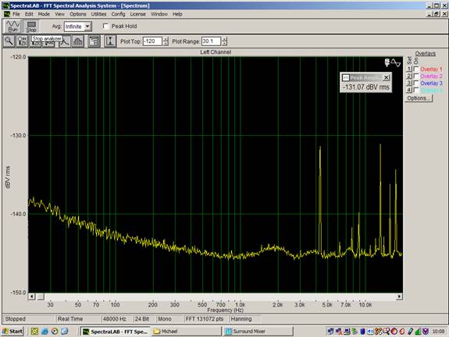Click Set button 1 for overlays

(x=409, y=69)
